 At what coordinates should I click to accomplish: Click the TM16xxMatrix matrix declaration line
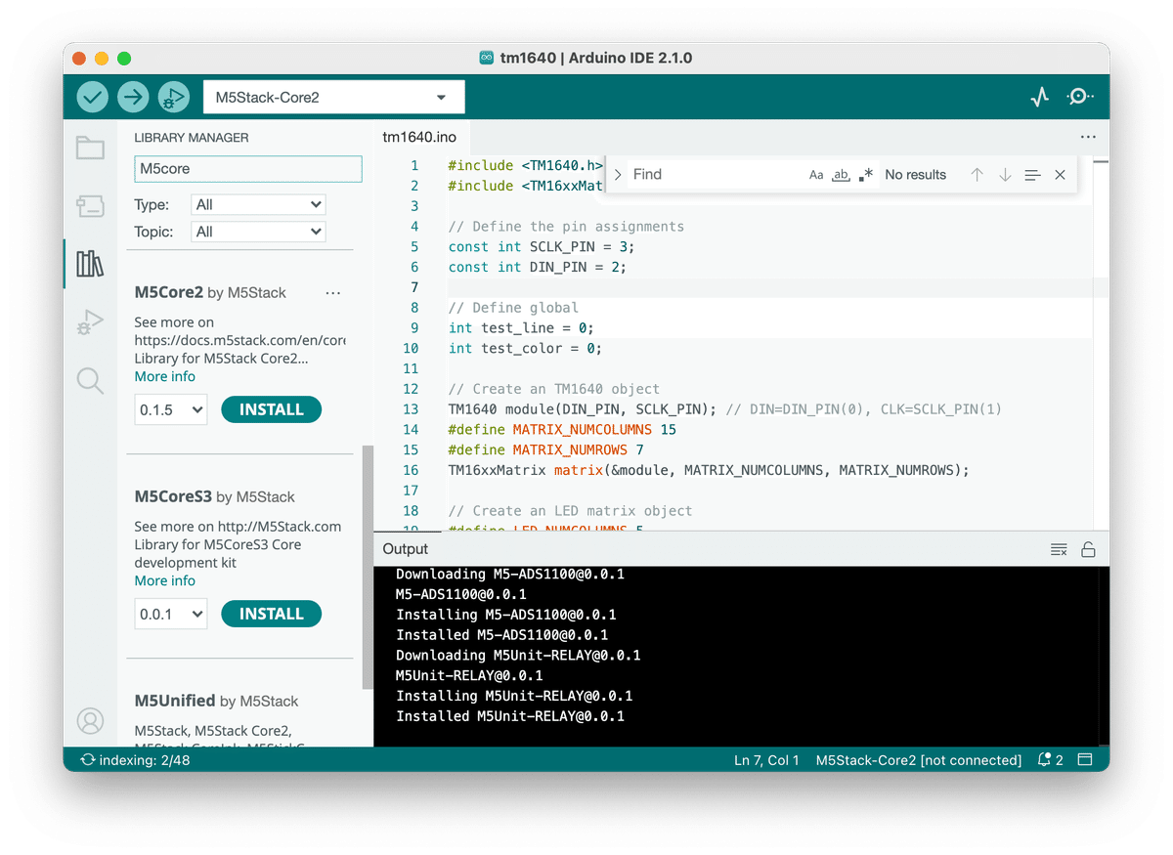[709, 470]
